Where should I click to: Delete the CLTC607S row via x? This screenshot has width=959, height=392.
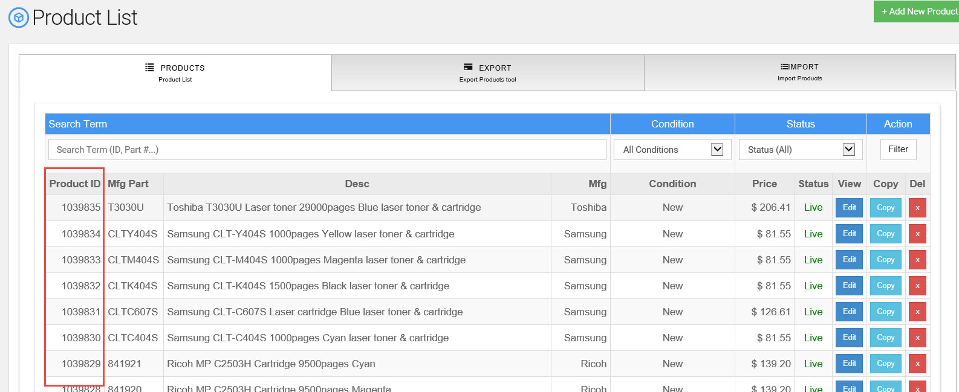(x=917, y=312)
